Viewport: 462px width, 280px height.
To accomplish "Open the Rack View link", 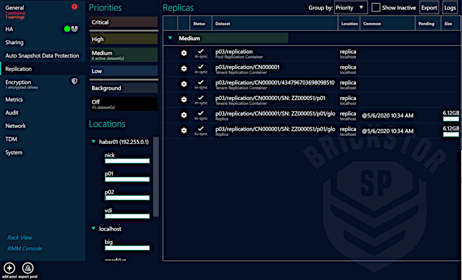I will click(x=19, y=237).
